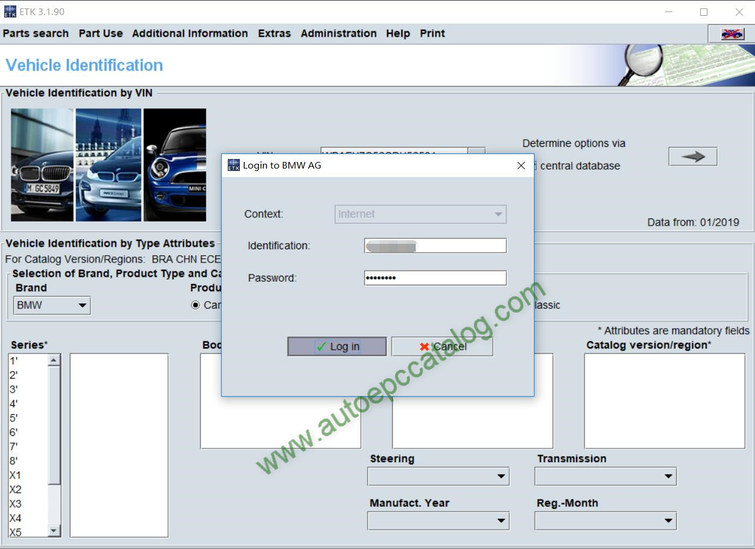Viewport: 755px width, 549px height.
Task: Click the Series list scrollbar thumb
Action: coord(54,425)
